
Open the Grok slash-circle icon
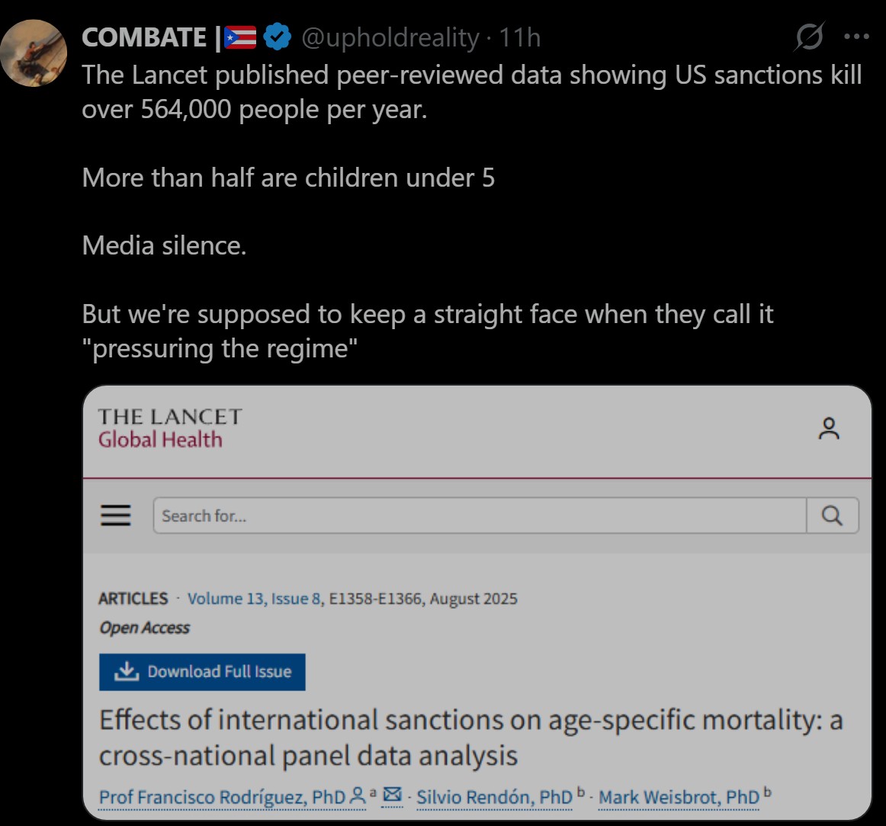(x=809, y=37)
